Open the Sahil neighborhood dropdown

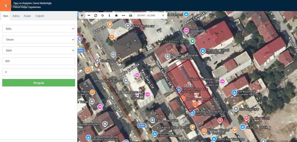(39, 50)
